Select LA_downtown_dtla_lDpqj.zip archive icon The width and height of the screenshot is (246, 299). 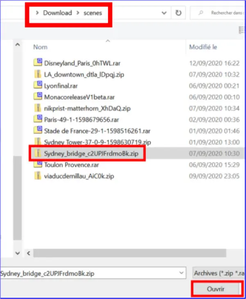tap(38, 74)
